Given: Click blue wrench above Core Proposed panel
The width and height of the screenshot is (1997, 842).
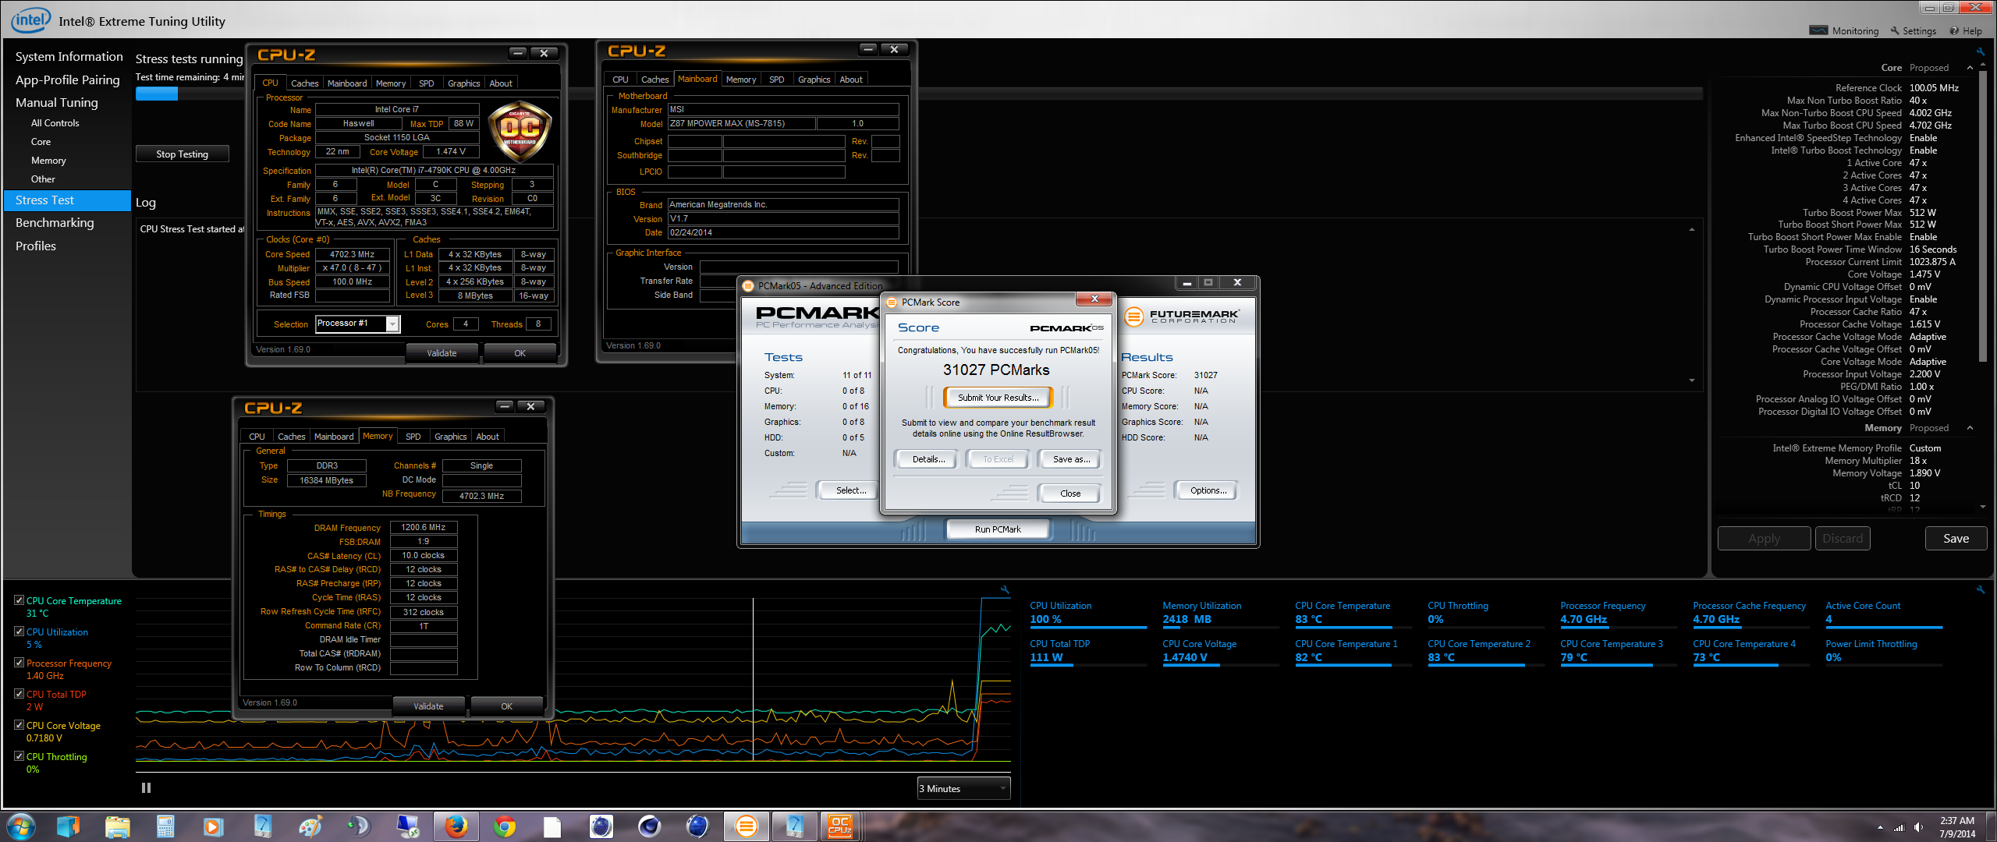Looking at the screenshot, I should click(1980, 51).
